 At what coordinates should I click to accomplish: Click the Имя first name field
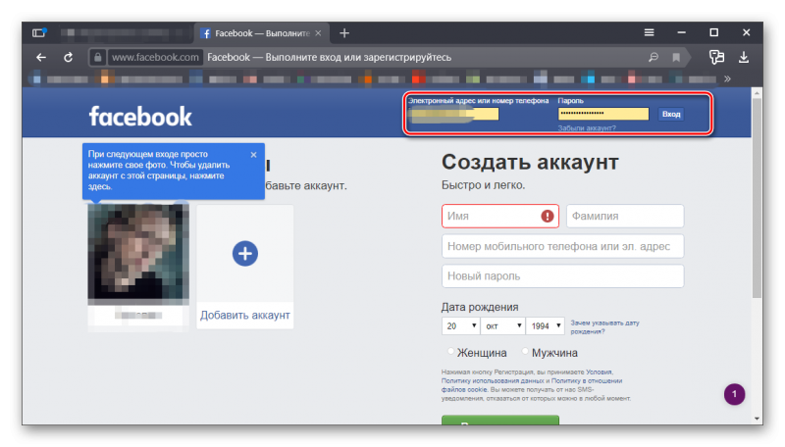[x=500, y=216]
